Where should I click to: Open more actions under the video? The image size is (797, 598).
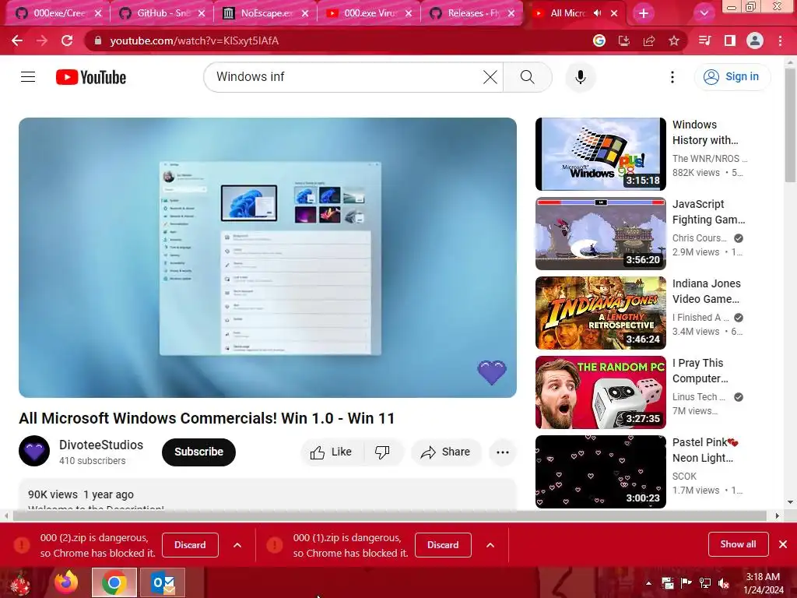[503, 452]
